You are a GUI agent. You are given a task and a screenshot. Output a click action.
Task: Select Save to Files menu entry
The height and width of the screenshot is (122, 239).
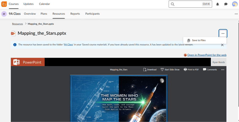tap(205, 40)
